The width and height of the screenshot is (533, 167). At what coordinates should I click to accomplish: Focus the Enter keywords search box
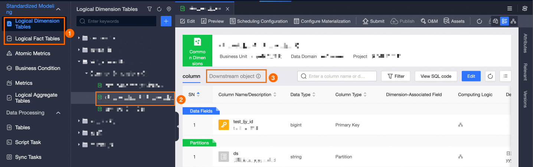point(116,21)
